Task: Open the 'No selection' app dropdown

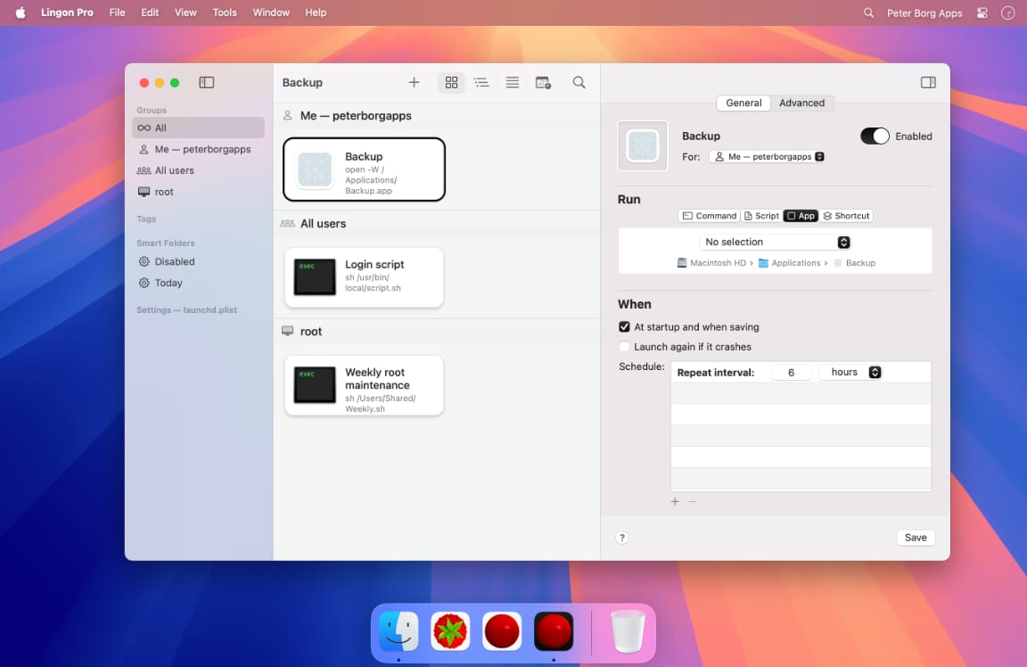Action: click(x=775, y=242)
